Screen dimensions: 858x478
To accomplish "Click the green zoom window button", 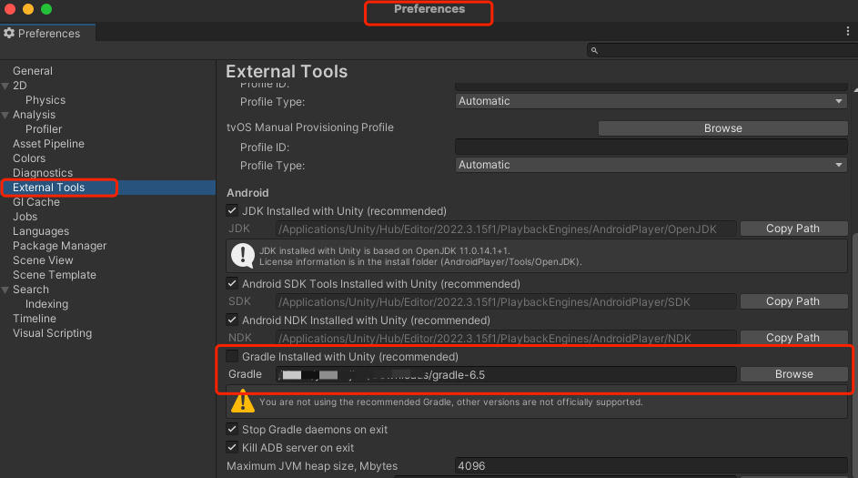I will pos(46,9).
